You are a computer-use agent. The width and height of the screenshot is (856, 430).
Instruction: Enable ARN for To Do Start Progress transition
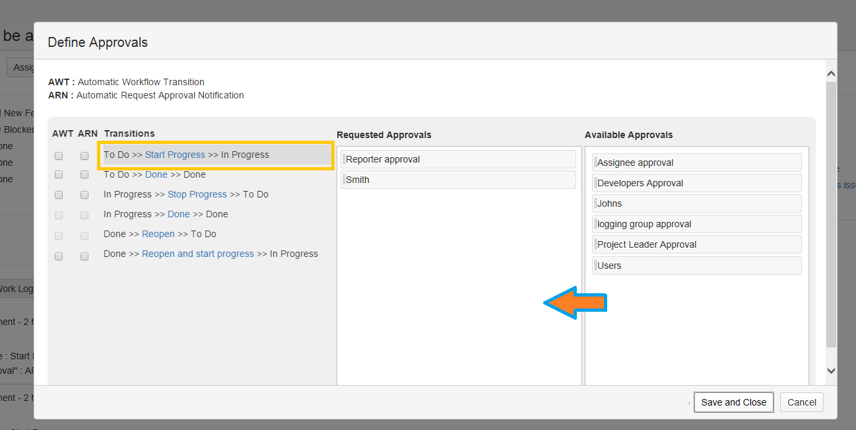(84, 156)
